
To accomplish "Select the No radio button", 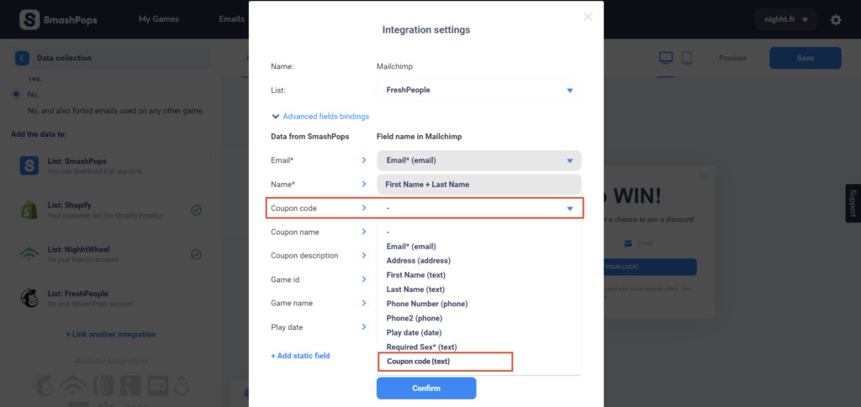I will (17, 94).
